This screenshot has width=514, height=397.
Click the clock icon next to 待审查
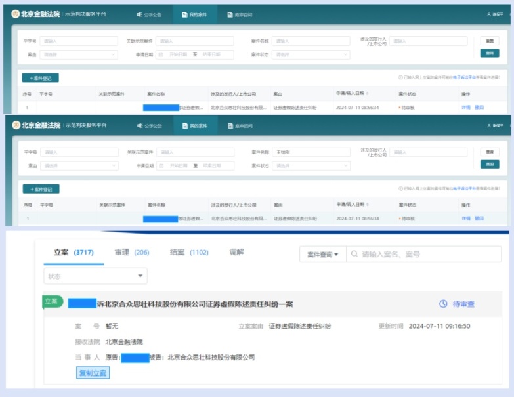(x=443, y=304)
